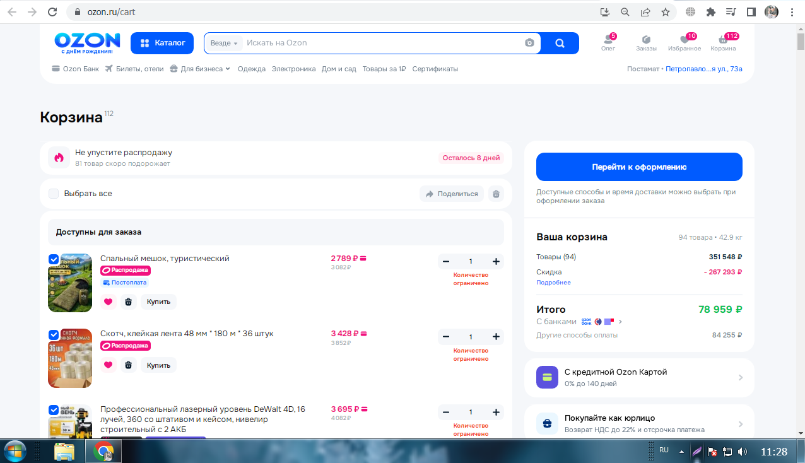
Task: Open Товары за 1₽ menu item
Action: (384, 69)
